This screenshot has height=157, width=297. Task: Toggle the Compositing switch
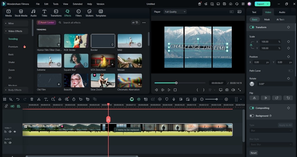point(252,108)
